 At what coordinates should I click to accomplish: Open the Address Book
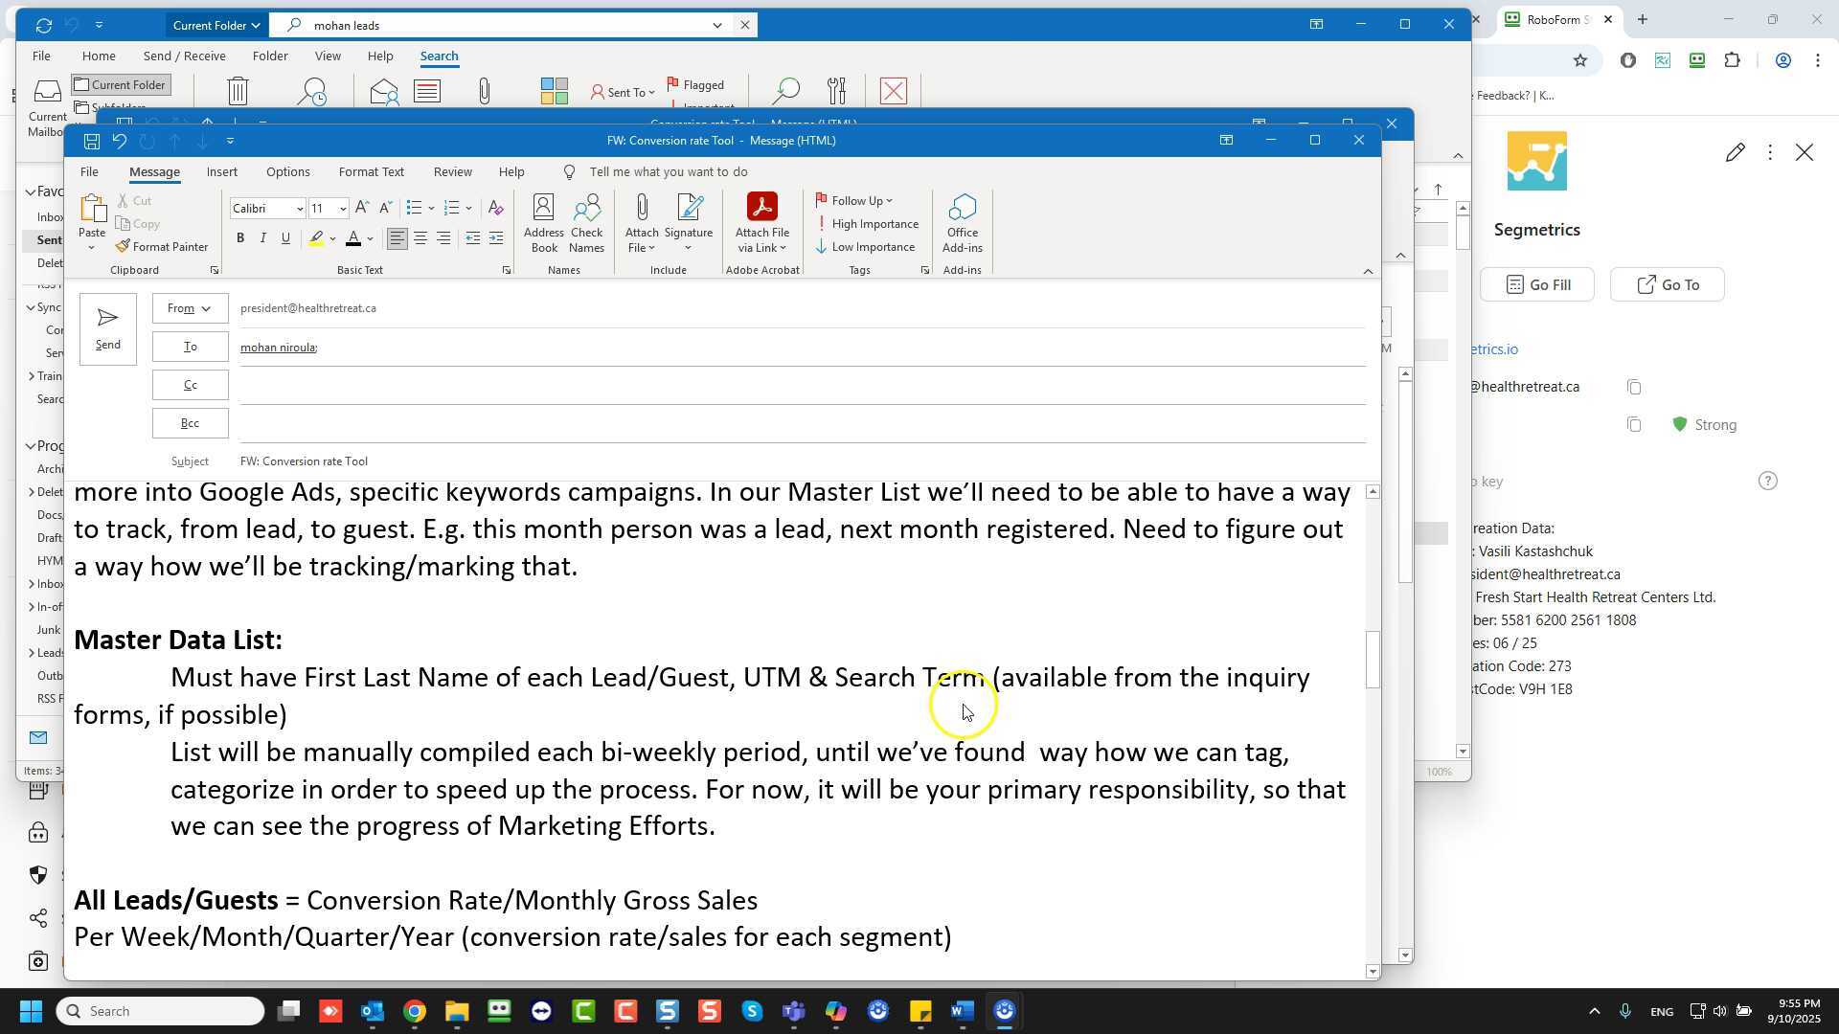click(543, 222)
